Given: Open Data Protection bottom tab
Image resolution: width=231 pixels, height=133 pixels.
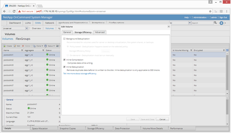Looking at the screenshot, I should tap(127, 128).
